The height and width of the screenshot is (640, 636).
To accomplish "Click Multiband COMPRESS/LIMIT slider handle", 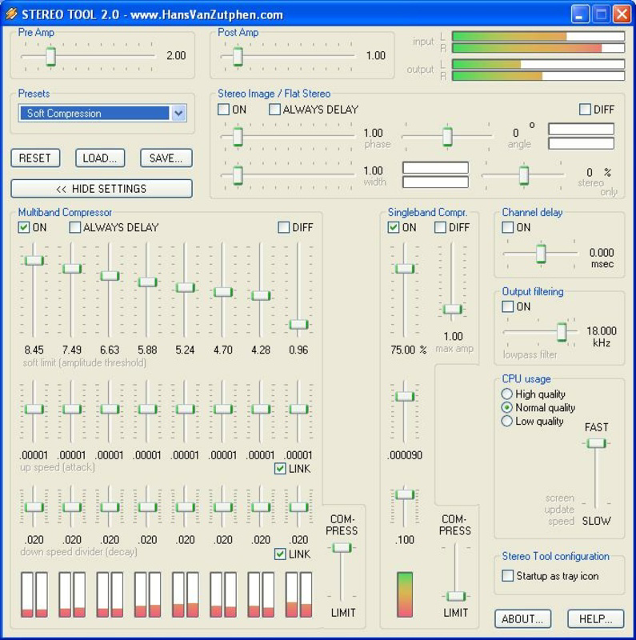I will (342, 548).
